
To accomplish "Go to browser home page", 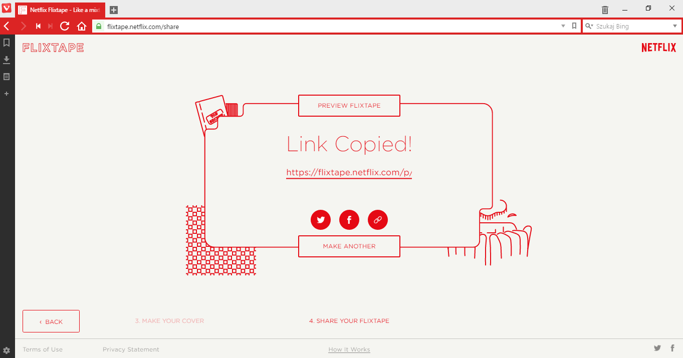I will click(82, 26).
